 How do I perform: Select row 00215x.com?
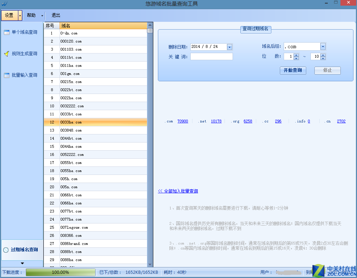pyautogui.click(x=96, y=82)
